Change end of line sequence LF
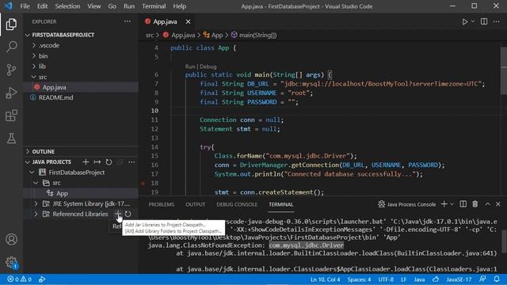The height and width of the screenshot is (285, 507). tap(403, 279)
